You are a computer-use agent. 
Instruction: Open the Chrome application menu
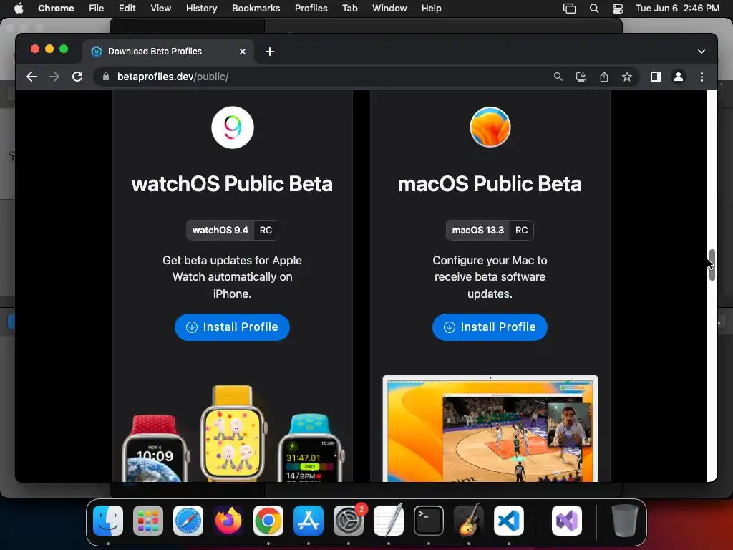pos(56,9)
